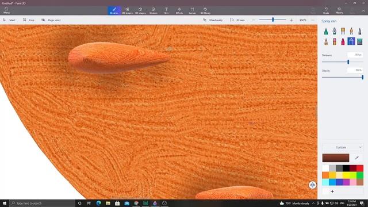
Task: Click the zoom percentage value
Action: pyautogui.click(x=303, y=20)
